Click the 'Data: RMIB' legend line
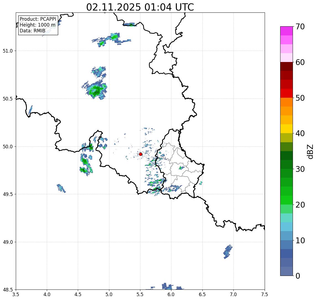The height and width of the screenshot is (300, 317). 32,31
